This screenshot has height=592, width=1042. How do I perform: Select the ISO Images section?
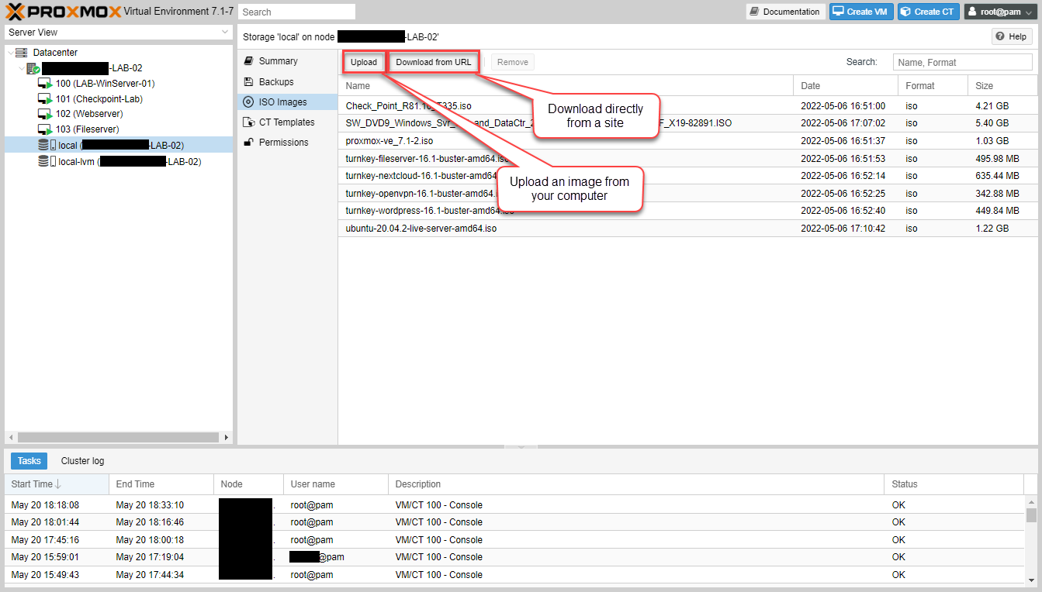pos(287,102)
